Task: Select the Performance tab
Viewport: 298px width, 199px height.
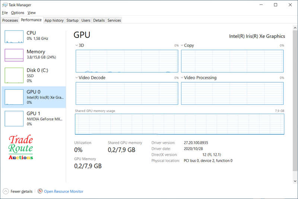Action: click(x=31, y=20)
